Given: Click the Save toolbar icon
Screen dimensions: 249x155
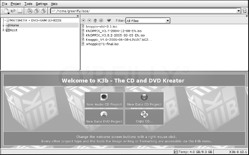Looking at the screenshot, I should click(20, 10).
